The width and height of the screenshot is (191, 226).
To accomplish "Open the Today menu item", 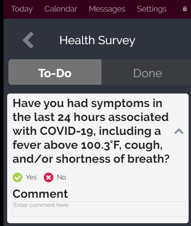I will tap(22, 9).
